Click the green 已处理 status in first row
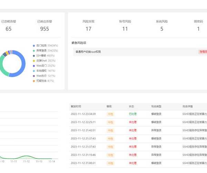Image resolution: width=207 pixels, height=173 pixels. tap(132, 114)
